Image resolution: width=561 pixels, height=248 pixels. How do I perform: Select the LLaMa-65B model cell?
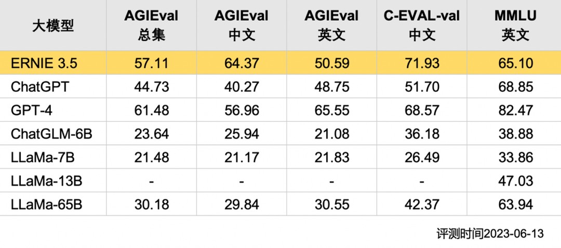47,204
